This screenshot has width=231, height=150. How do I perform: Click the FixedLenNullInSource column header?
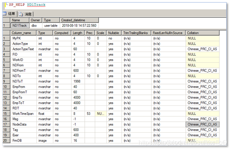(x=168, y=33)
